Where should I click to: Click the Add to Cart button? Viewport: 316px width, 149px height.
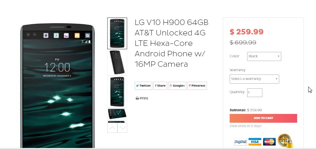pyautogui.click(x=263, y=118)
